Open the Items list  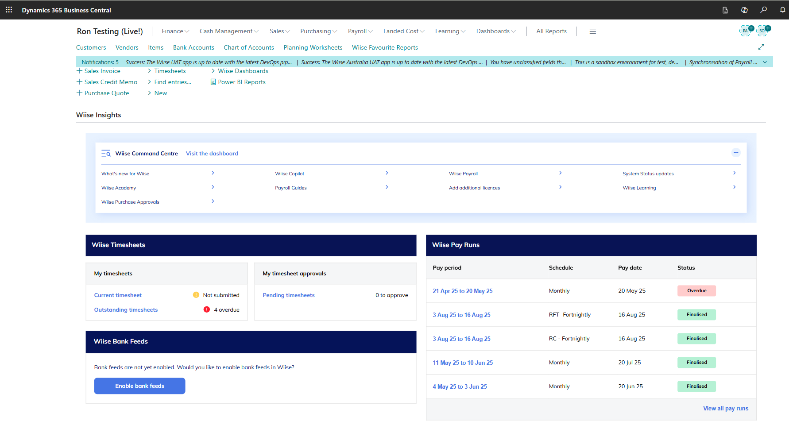coord(156,47)
